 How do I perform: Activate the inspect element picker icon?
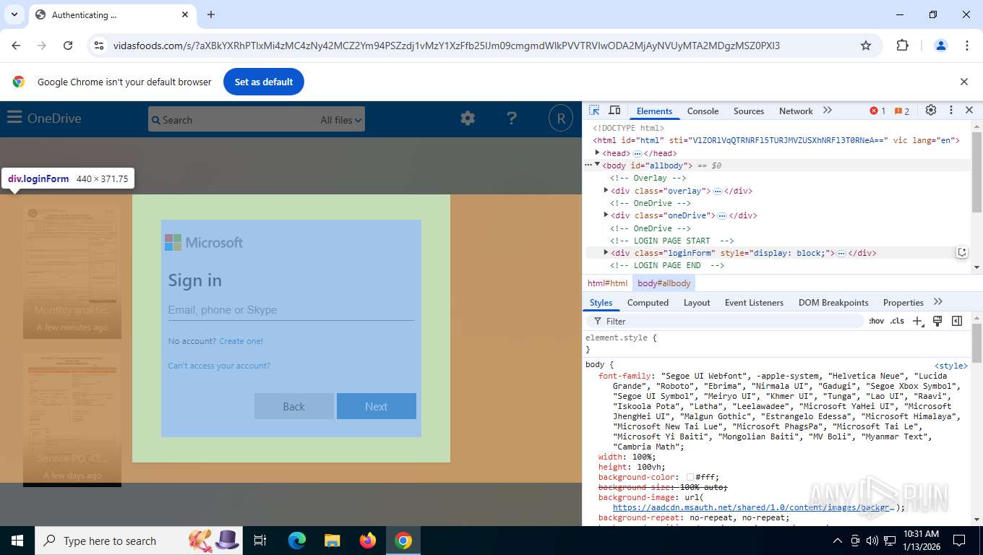[594, 111]
